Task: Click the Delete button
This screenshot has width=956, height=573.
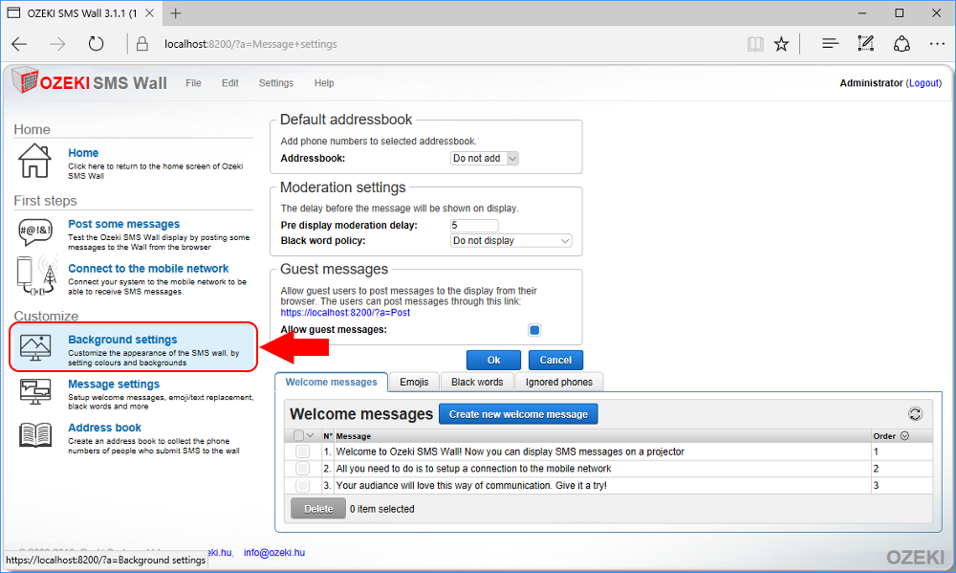Action: point(318,509)
